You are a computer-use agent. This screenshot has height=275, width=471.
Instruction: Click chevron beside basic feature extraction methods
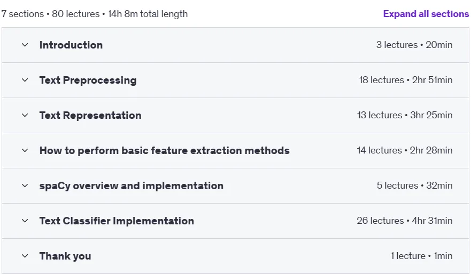click(25, 150)
